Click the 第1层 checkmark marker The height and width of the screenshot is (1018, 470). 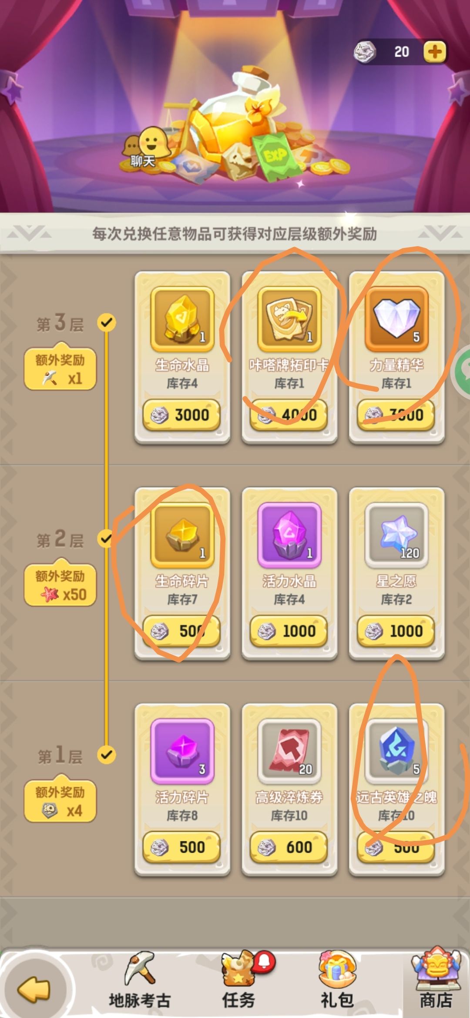[x=106, y=754]
